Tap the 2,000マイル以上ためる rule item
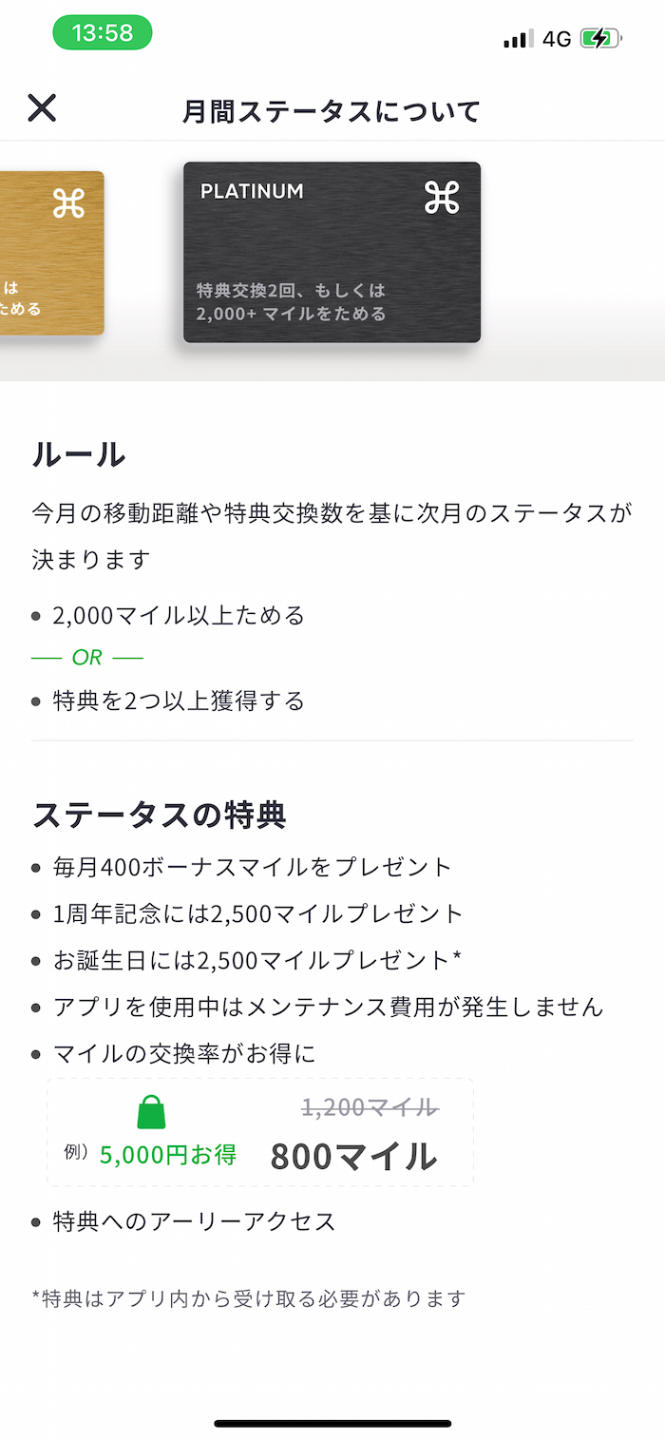The width and height of the screenshot is (665, 1440). click(x=179, y=616)
